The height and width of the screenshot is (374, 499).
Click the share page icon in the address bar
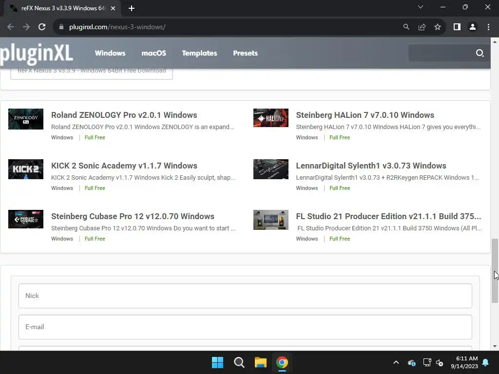click(422, 27)
